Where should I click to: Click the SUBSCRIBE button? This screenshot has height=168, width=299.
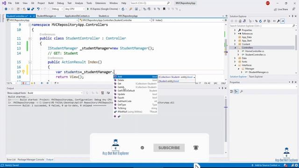pos(169,148)
